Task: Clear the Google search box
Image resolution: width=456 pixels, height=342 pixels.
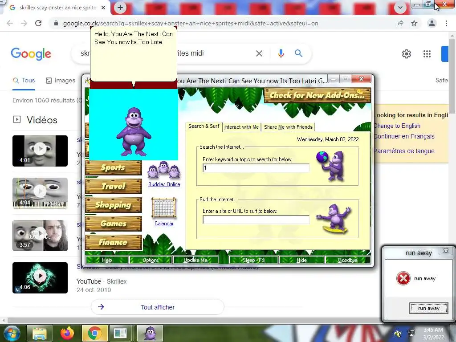Action: click(x=259, y=53)
